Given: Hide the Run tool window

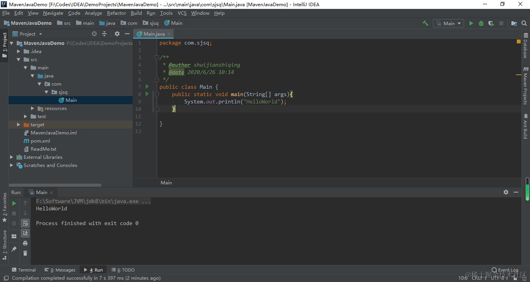Looking at the screenshot, I should [x=516, y=192].
